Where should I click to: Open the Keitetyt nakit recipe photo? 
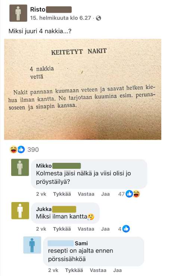click(83, 89)
